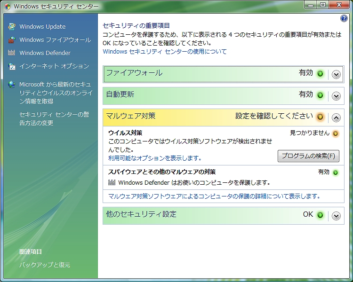353x282 pixels.
Task: Open Windows セキュリティ センターの使用について link
Action: 165,52
